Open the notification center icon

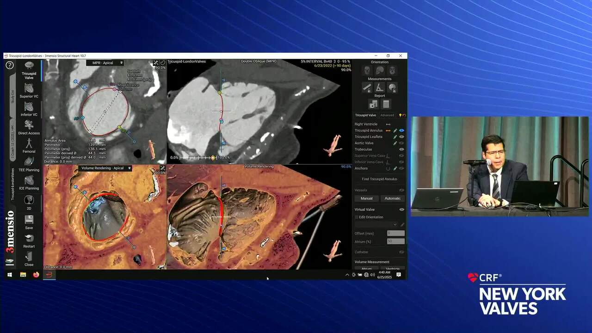(399, 275)
